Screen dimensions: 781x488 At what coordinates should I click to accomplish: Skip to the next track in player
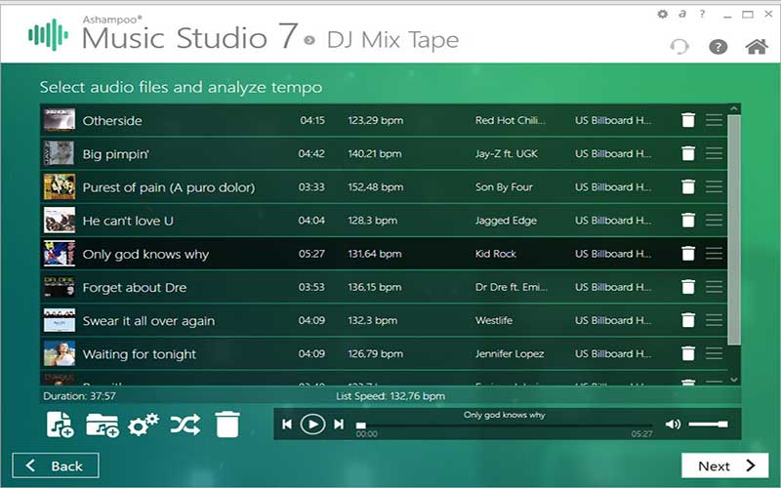[339, 424]
